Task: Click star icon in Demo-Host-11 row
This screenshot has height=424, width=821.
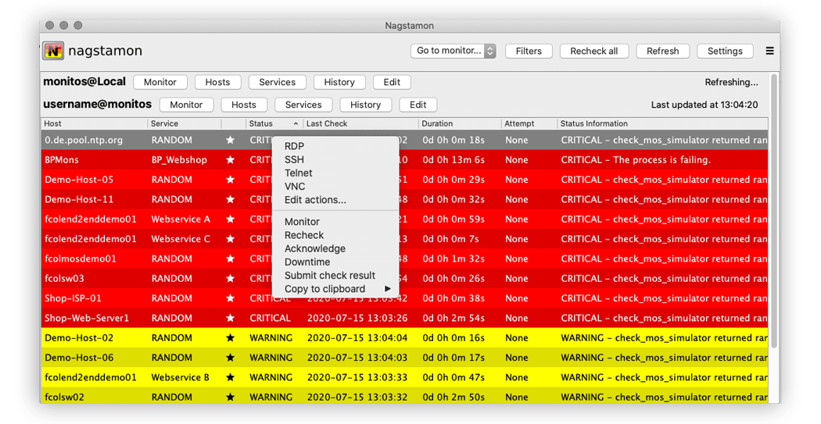Action: [230, 200]
